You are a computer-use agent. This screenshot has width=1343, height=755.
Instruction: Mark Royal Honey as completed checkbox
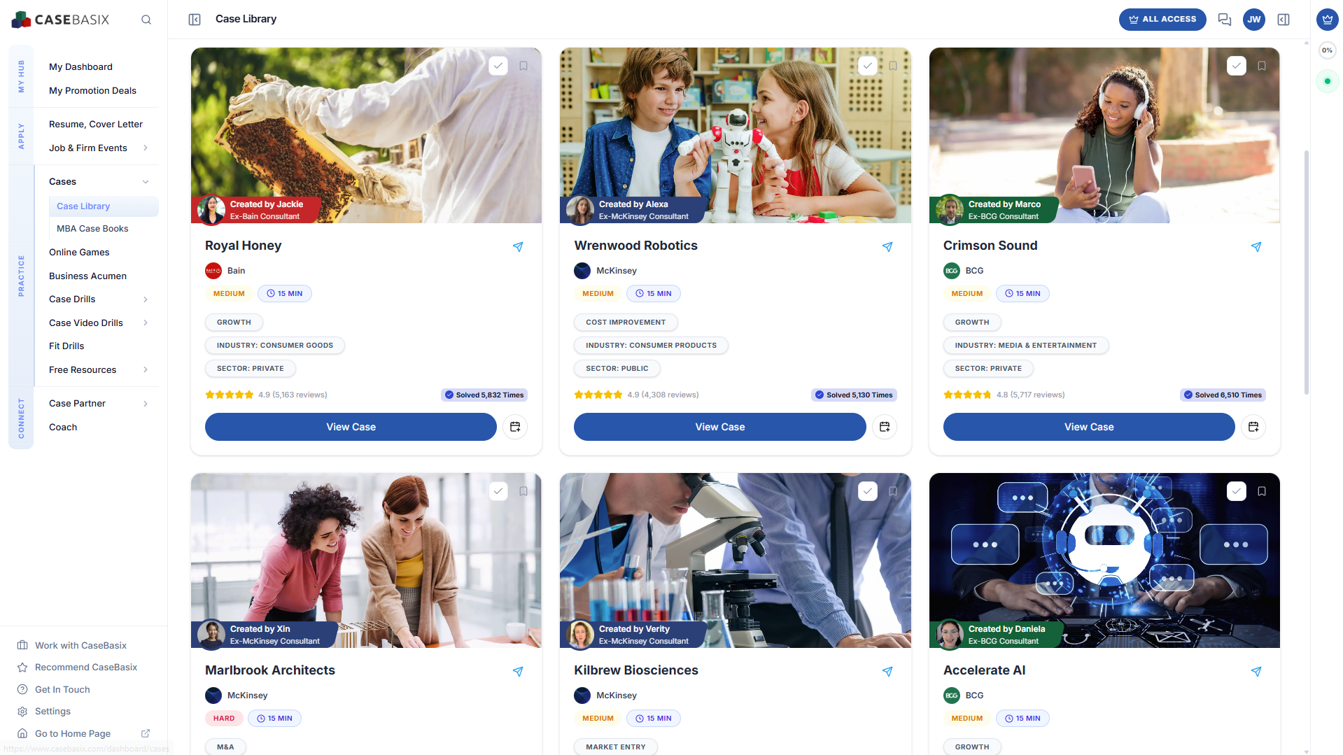498,66
